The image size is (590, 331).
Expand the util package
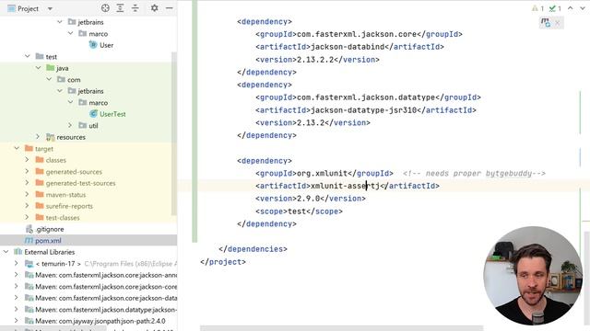[70, 125]
